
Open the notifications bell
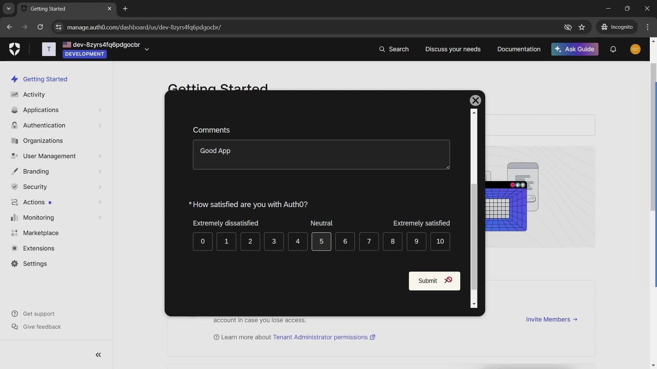tap(613, 49)
